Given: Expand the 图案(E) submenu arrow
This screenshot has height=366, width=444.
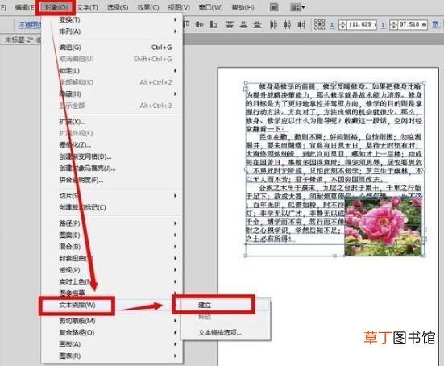Looking at the screenshot, I should coord(176,235).
